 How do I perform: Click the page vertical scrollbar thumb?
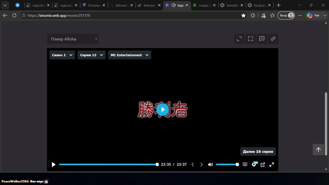tap(326, 124)
